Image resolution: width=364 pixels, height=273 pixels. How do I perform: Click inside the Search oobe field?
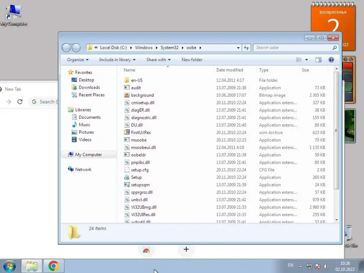[293, 48]
